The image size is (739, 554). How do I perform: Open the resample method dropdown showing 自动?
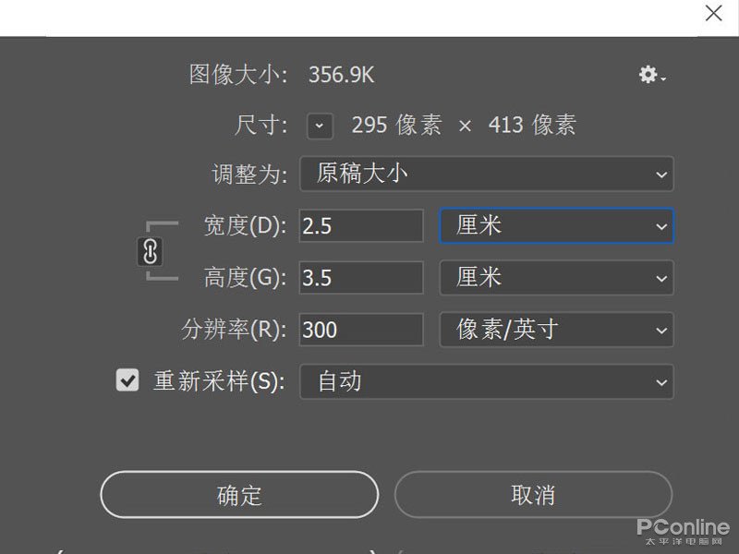(487, 380)
